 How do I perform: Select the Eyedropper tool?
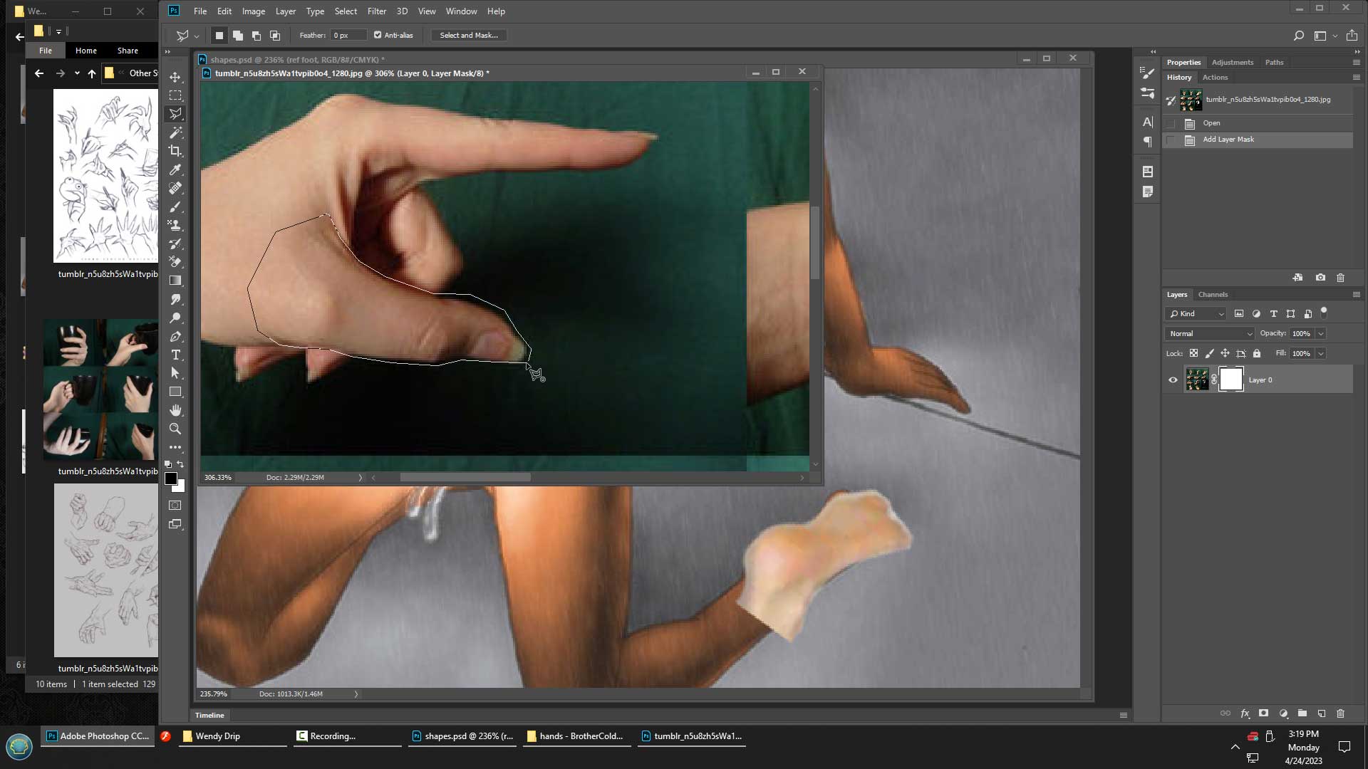(x=175, y=169)
